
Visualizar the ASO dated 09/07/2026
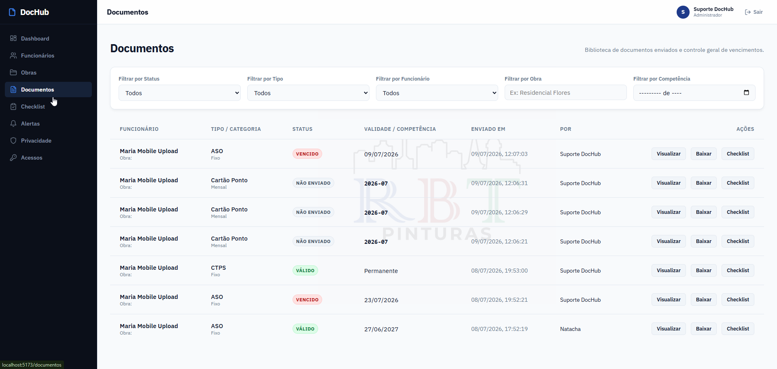(x=669, y=154)
